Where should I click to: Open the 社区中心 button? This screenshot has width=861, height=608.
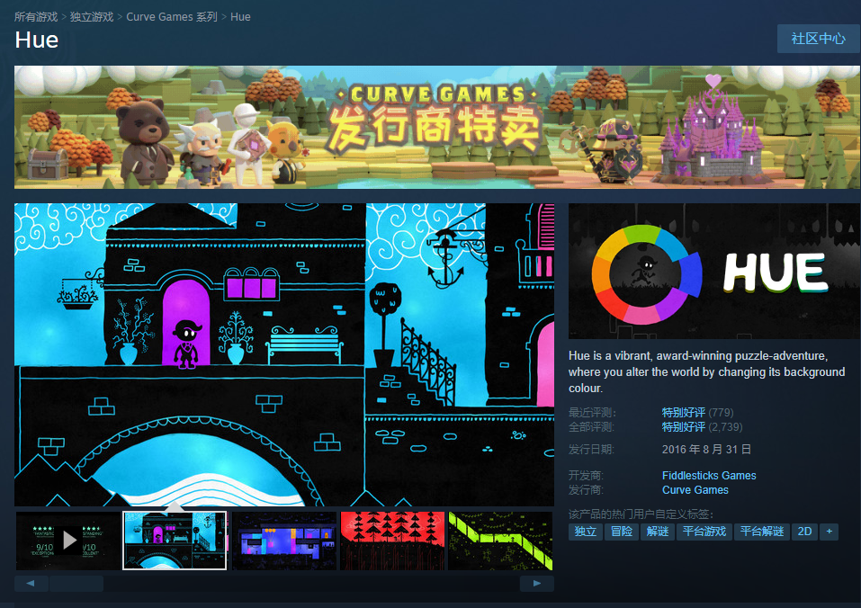[x=818, y=39]
